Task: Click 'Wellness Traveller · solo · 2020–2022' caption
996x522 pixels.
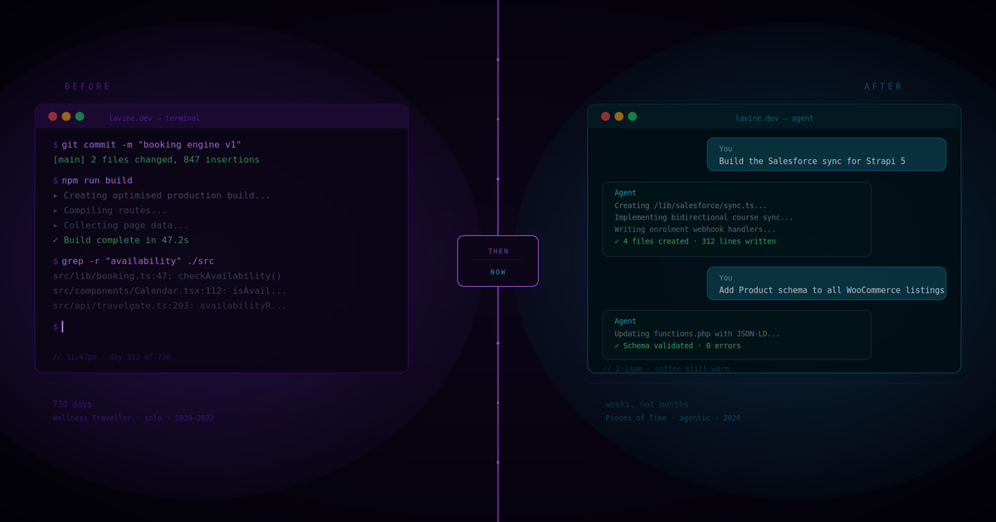Action: [134, 418]
